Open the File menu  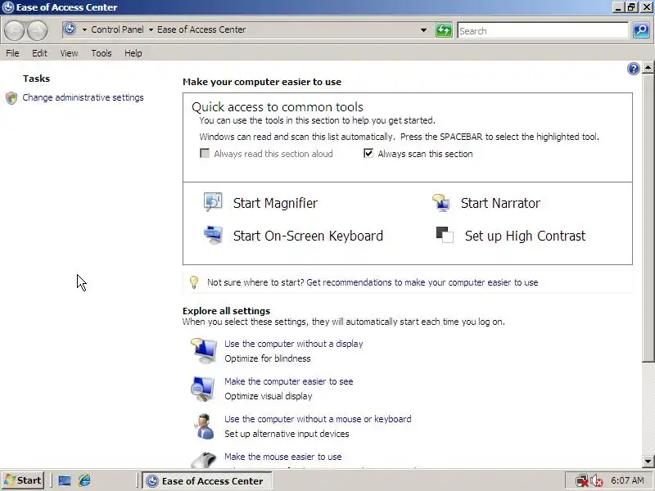pyautogui.click(x=12, y=53)
